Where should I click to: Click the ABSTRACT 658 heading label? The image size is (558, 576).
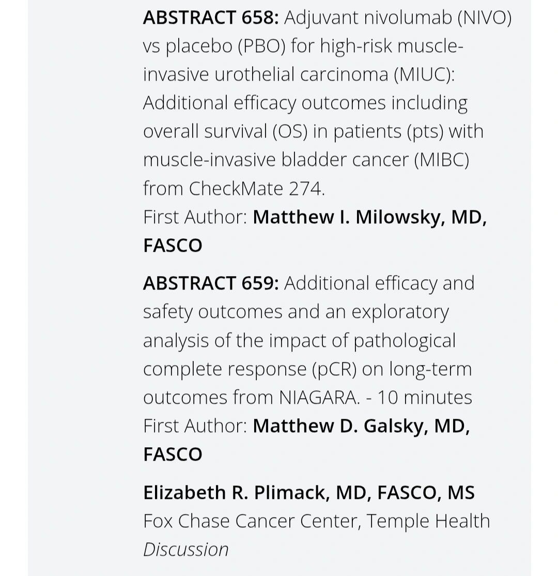pyautogui.click(x=211, y=18)
